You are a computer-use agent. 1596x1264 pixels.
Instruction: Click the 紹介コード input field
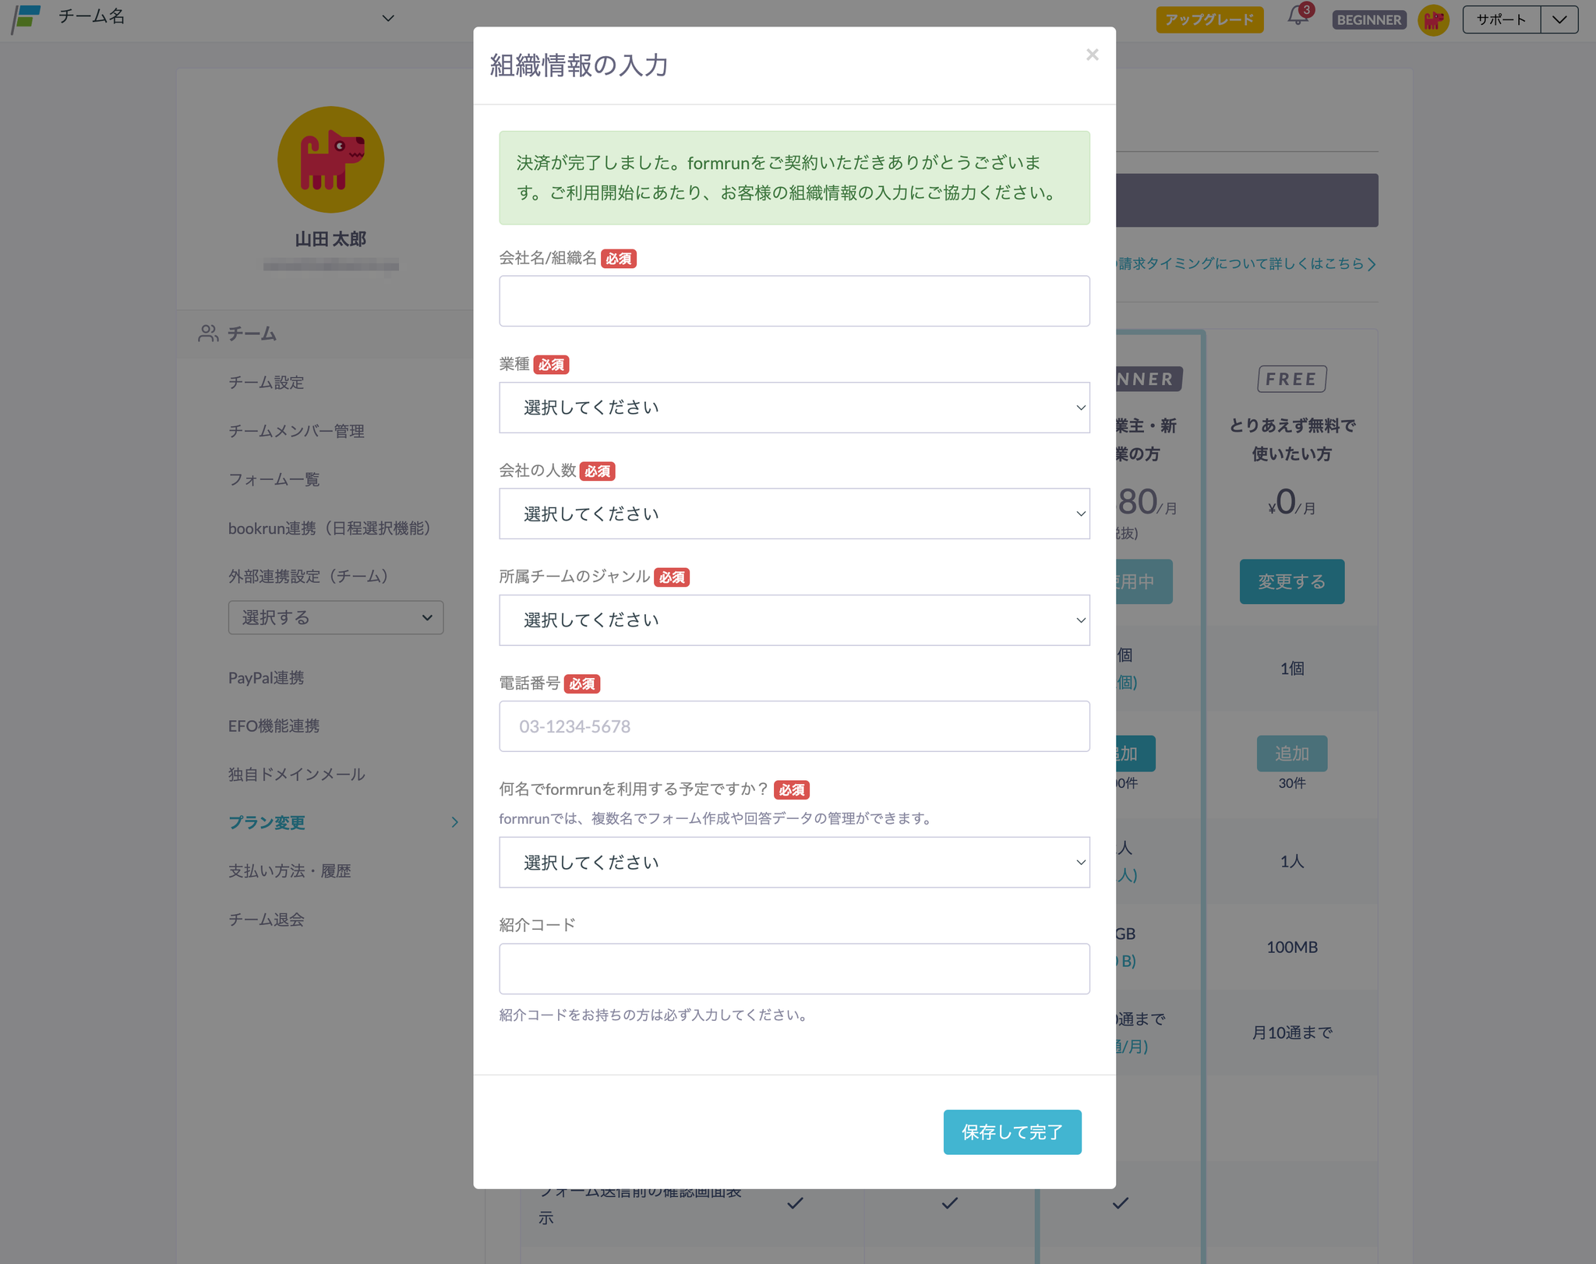coord(793,969)
